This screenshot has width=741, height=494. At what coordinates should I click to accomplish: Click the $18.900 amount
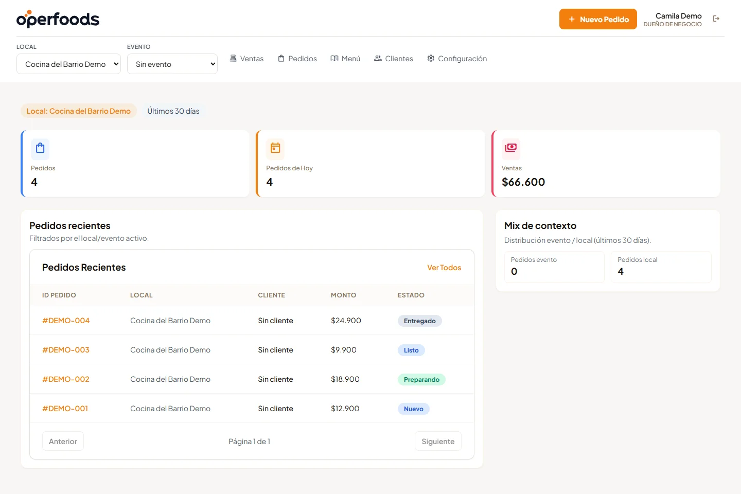[x=345, y=379]
